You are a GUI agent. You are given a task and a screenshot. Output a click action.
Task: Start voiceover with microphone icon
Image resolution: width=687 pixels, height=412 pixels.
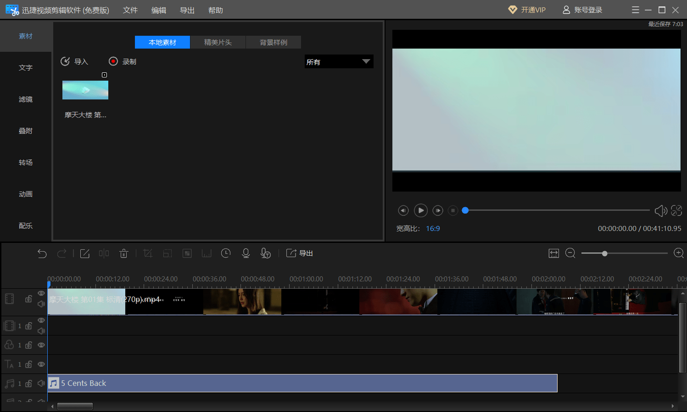click(246, 253)
